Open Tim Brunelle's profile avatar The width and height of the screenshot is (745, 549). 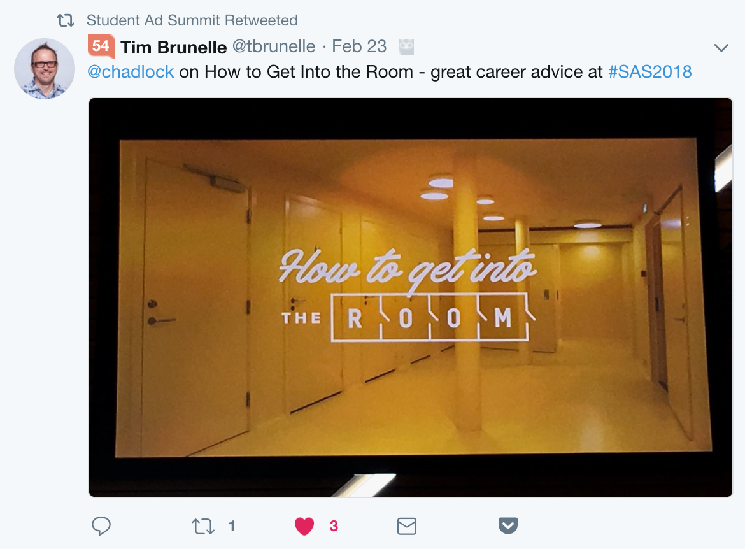click(x=45, y=69)
